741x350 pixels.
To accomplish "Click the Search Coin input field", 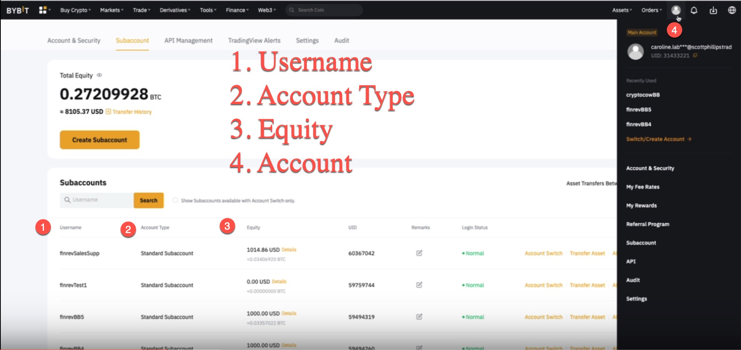I will [x=324, y=10].
